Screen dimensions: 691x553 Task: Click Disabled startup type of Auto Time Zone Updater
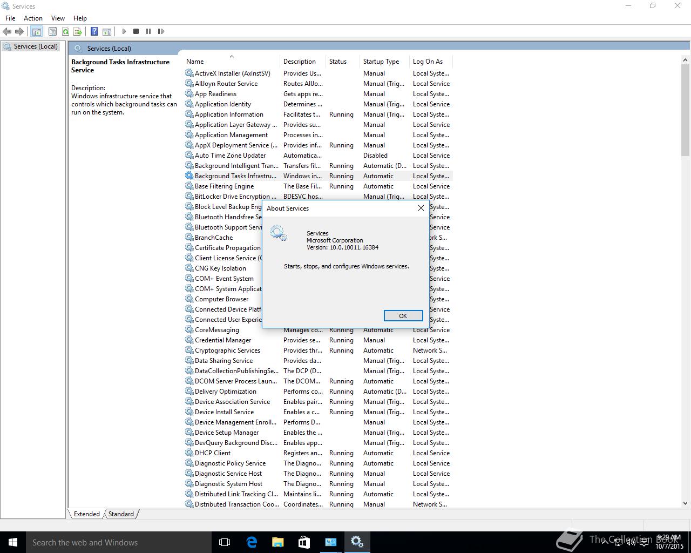(375, 156)
